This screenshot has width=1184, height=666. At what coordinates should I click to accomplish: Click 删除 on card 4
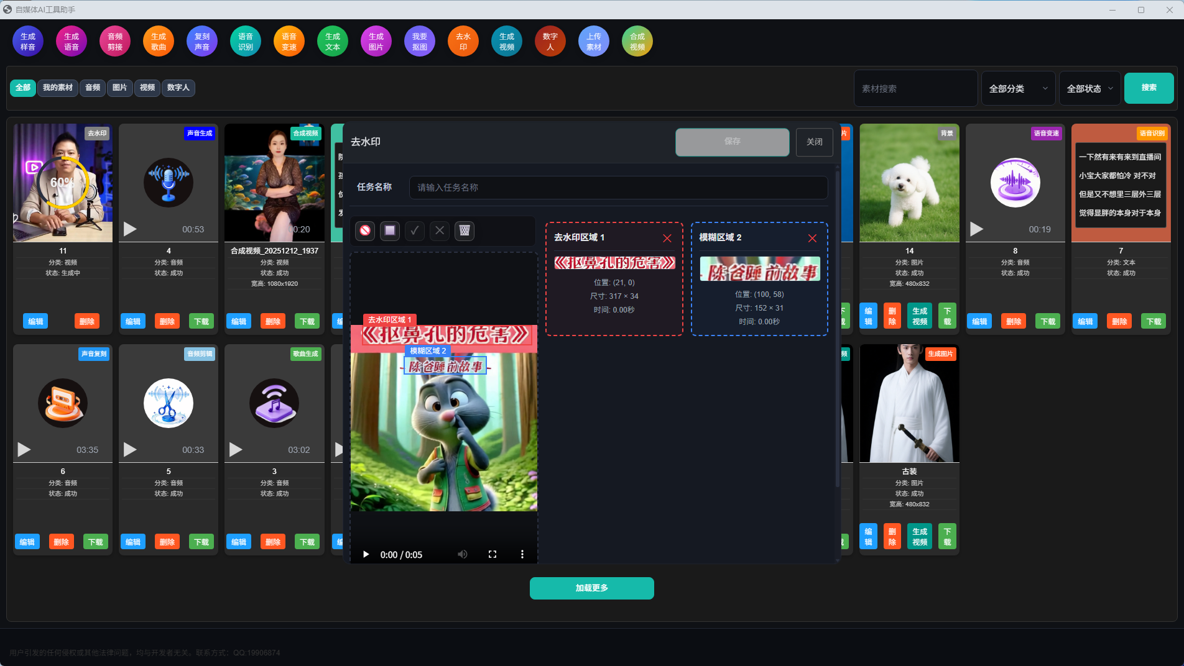coord(167,321)
